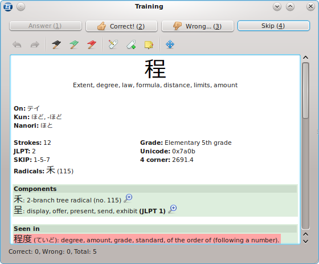Click the Answer (1) button
Image resolution: width=319 pixels, height=264 pixels.
tap(46, 26)
